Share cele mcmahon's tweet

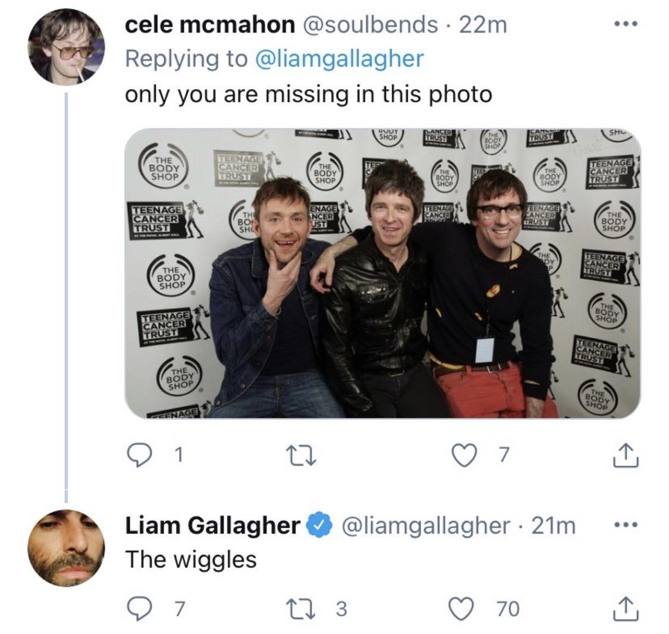pos(626,456)
